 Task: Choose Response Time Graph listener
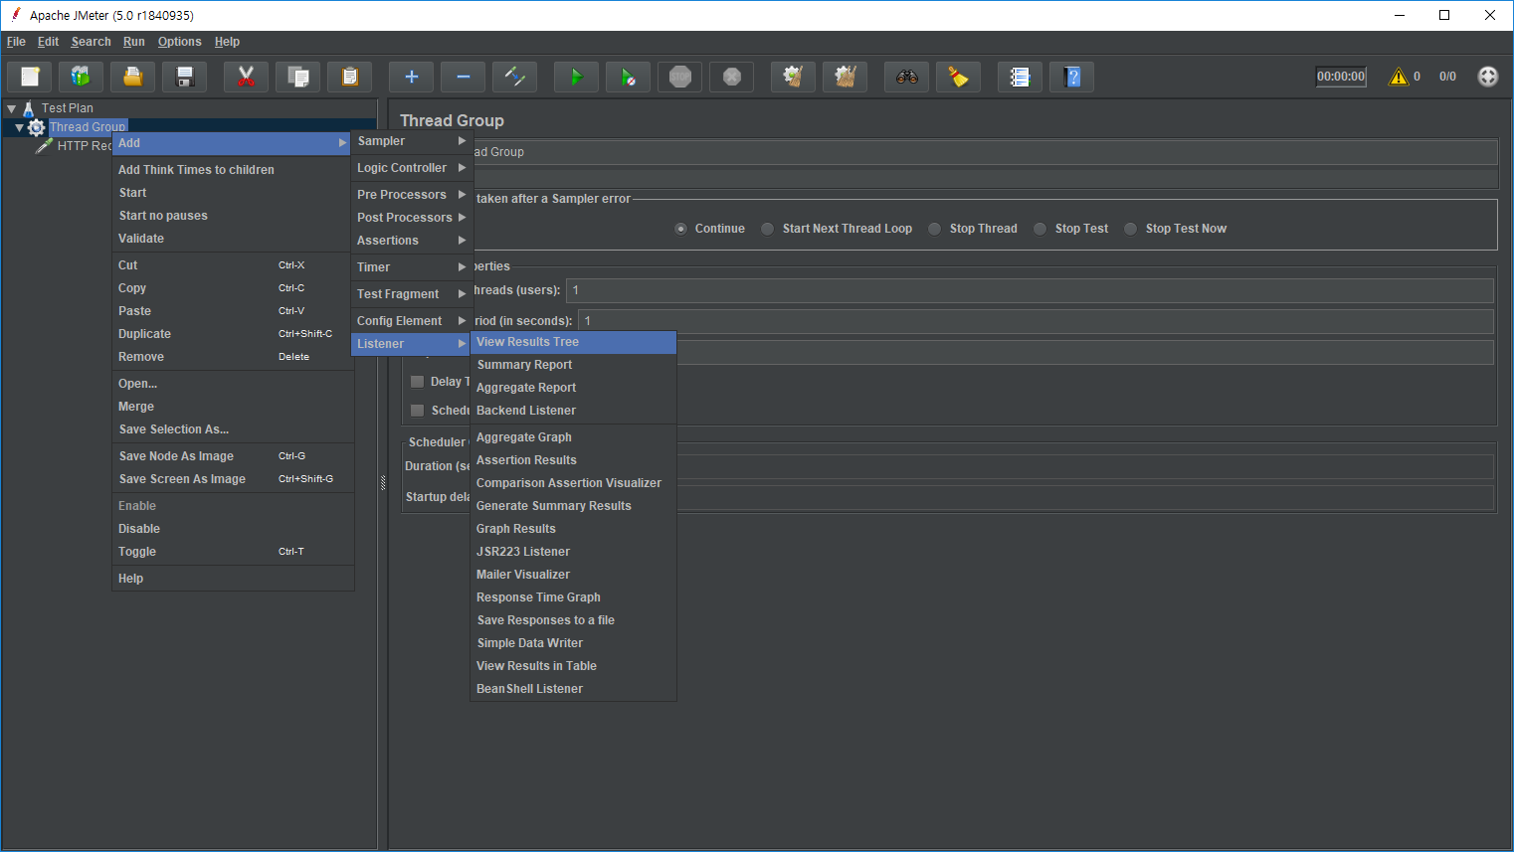tap(573, 597)
